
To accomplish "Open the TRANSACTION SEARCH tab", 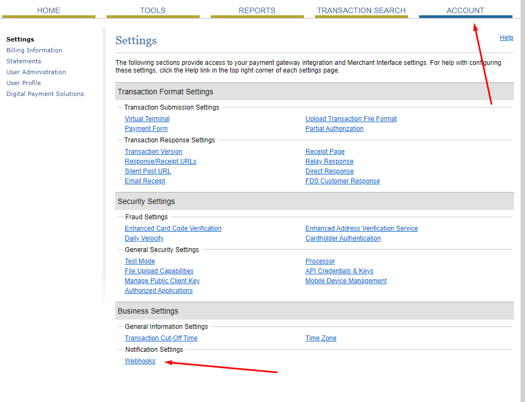I will pos(361,10).
